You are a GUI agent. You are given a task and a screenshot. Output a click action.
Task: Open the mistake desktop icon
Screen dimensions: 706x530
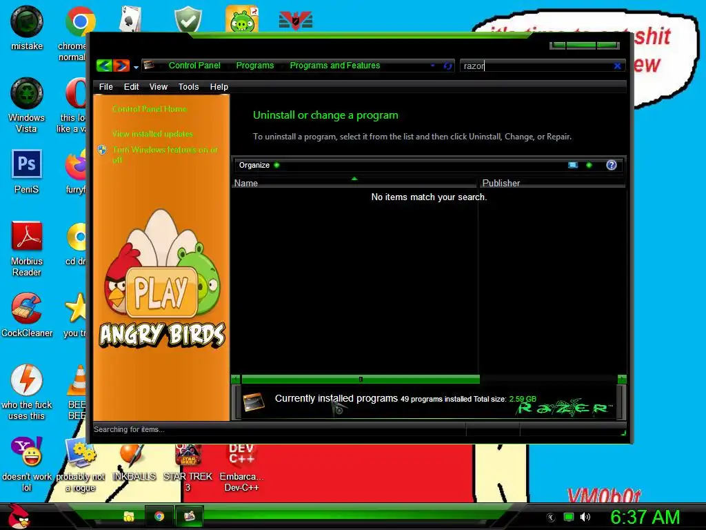(x=27, y=28)
